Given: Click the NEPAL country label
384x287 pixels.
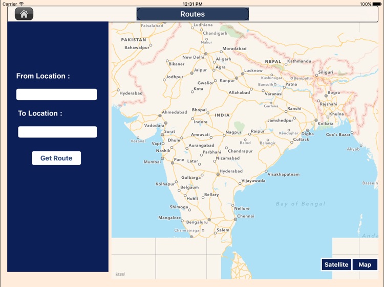Looking at the screenshot, I should [273, 62].
